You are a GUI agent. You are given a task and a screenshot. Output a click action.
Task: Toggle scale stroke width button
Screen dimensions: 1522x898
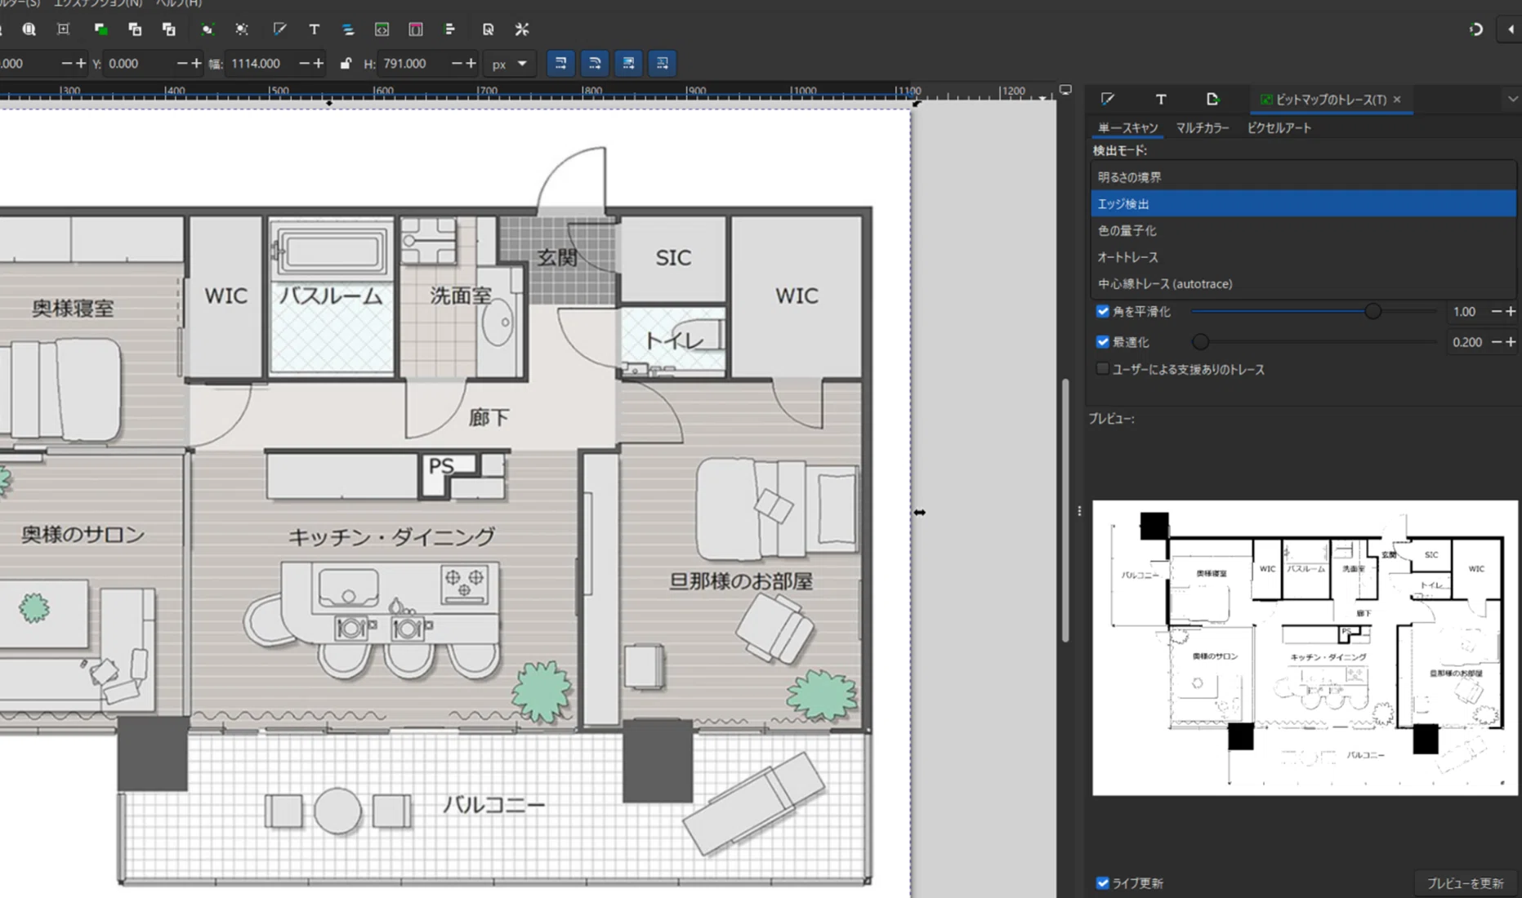pos(560,63)
